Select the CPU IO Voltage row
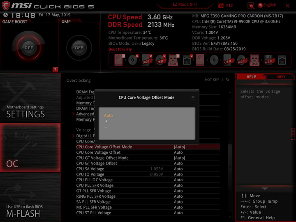Image resolution: width=296 pixels, height=222 pixels. click(148, 174)
